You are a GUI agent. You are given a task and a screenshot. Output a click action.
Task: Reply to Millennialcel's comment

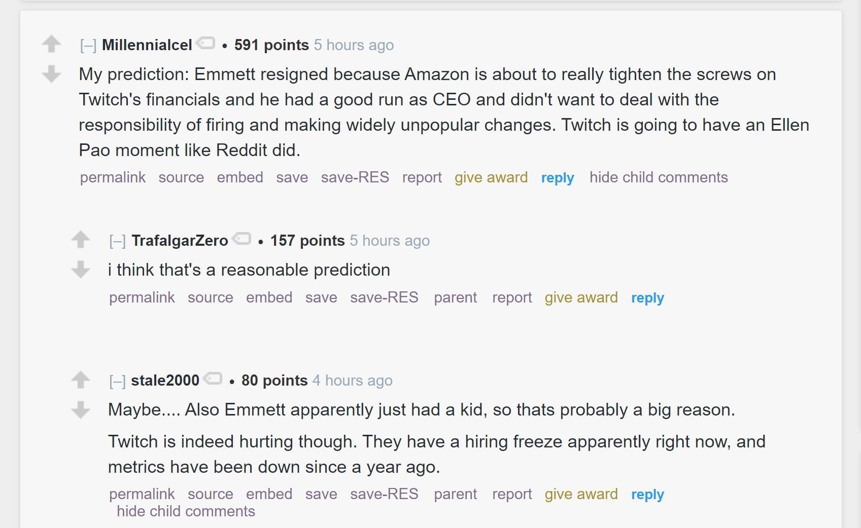coord(557,178)
